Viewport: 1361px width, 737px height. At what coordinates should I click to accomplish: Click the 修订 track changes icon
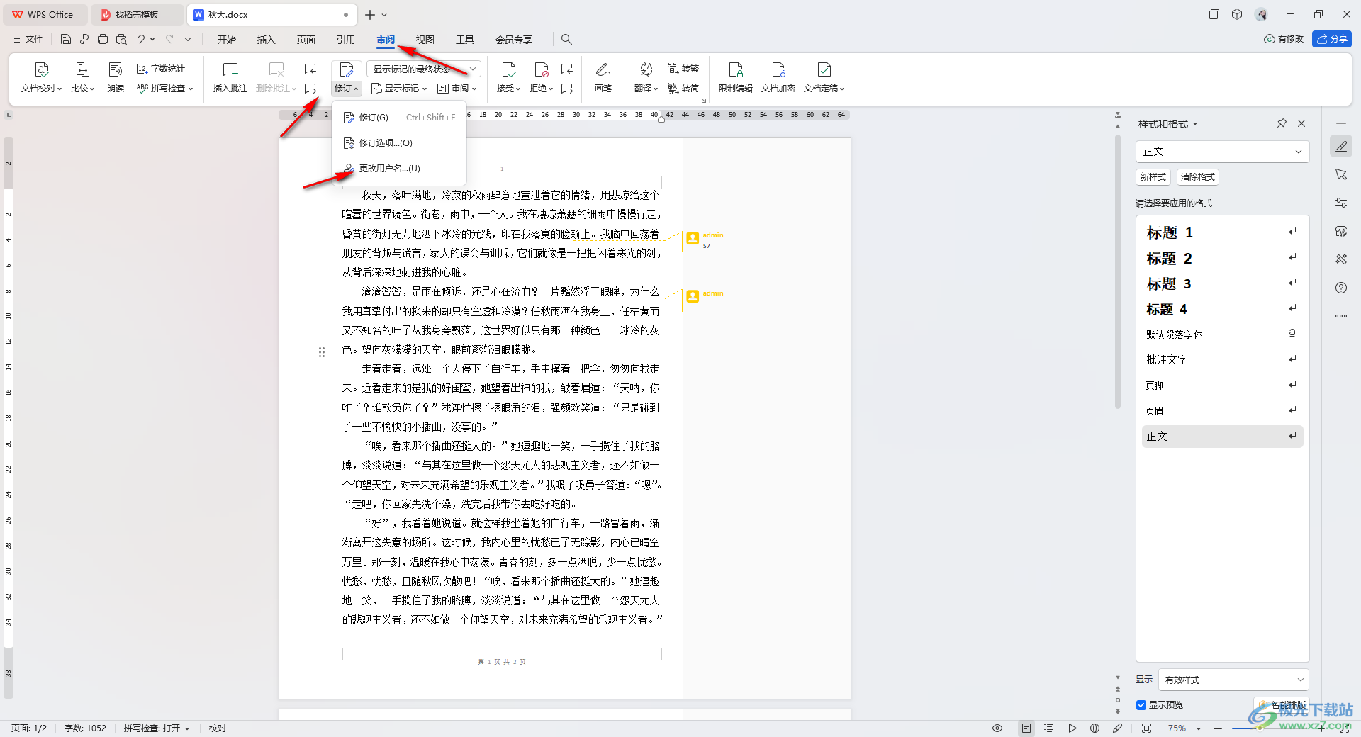click(x=347, y=69)
